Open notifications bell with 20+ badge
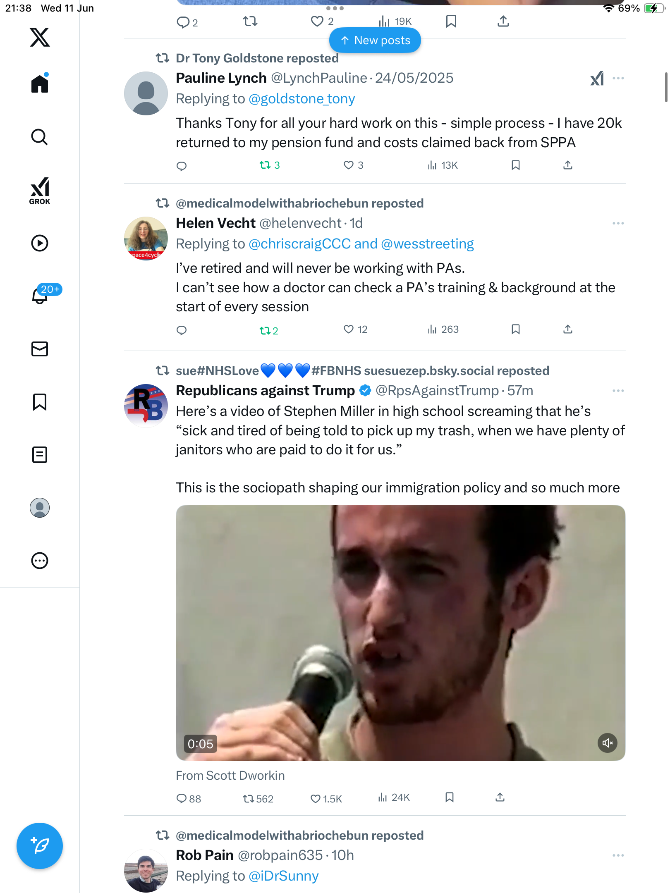 [x=40, y=295]
